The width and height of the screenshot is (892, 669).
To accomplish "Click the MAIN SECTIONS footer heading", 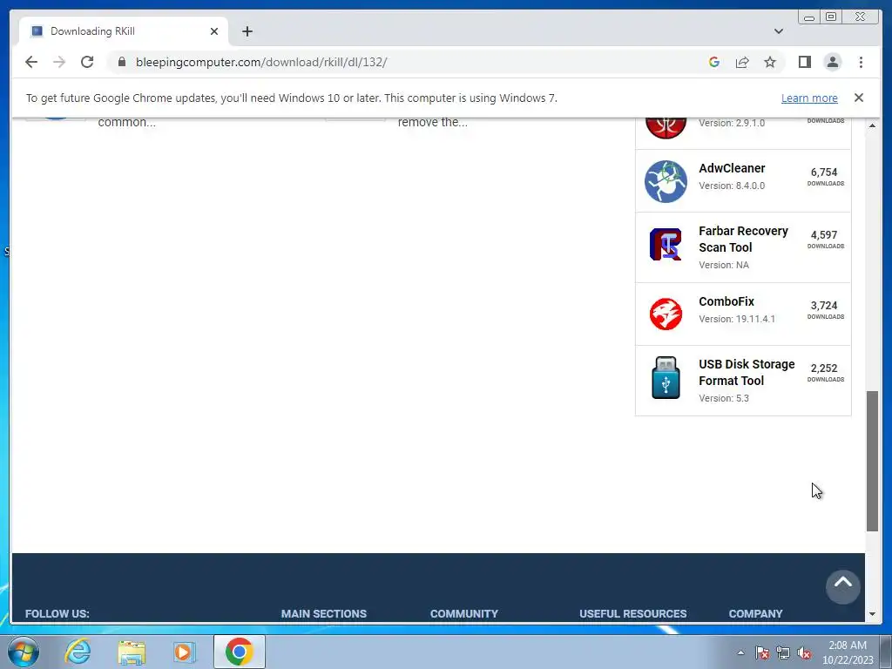I will [x=324, y=614].
